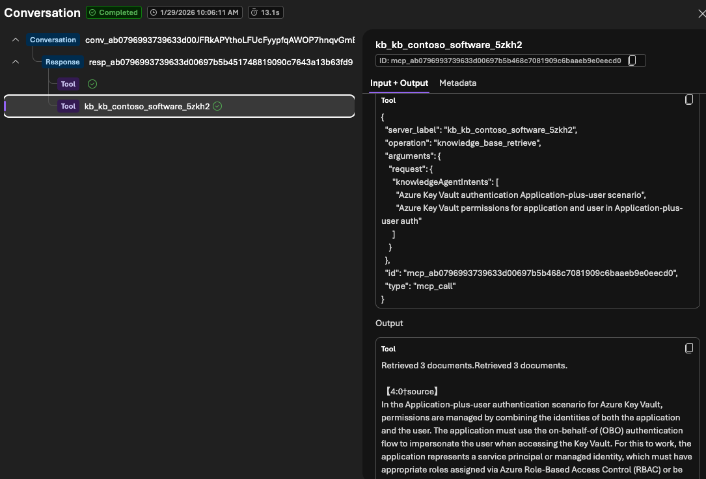The width and height of the screenshot is (706, 479).
Task: Select the Input + Output tab
Action: pyautogui.click(x=399, y=83)
